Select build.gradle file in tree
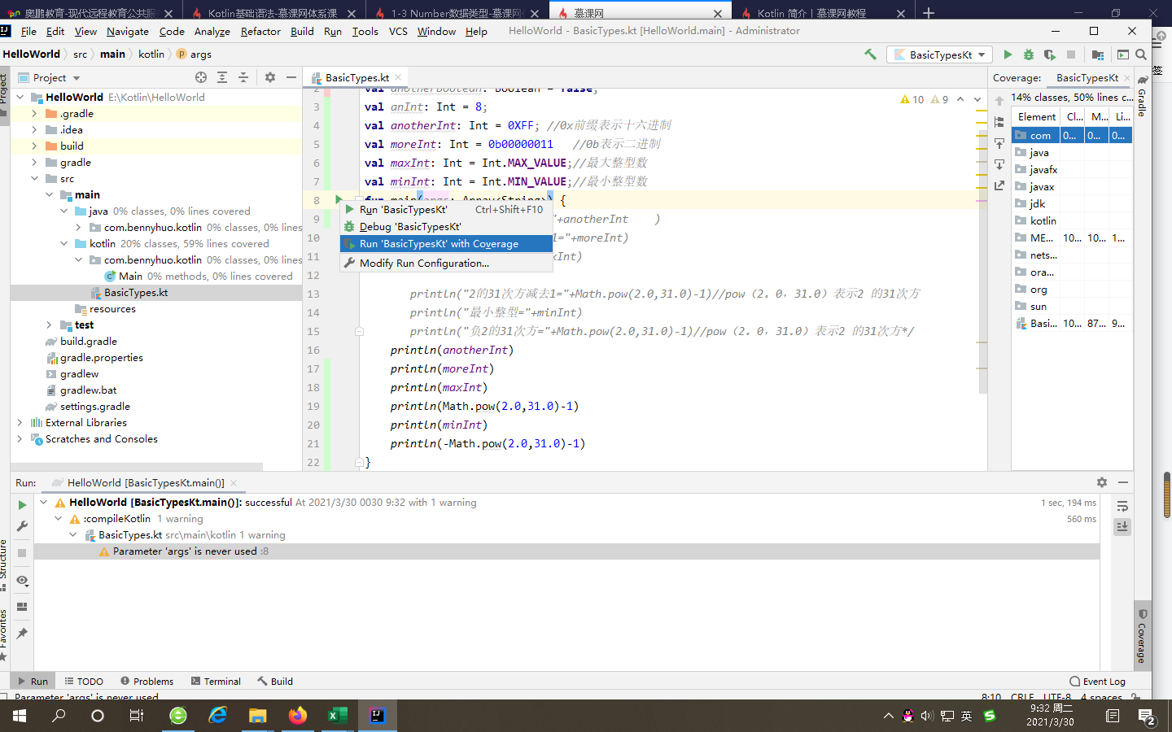Viewport: 1172px width, 732px height. click(x=89, y=342)
